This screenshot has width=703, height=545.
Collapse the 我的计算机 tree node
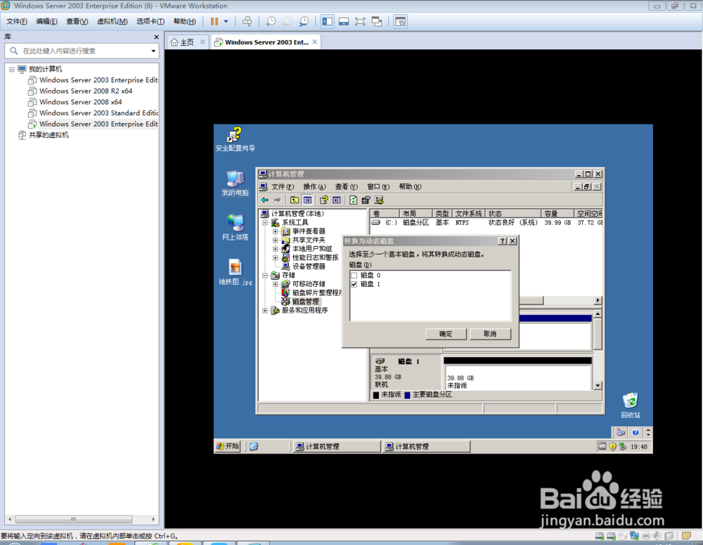(12, 69)
